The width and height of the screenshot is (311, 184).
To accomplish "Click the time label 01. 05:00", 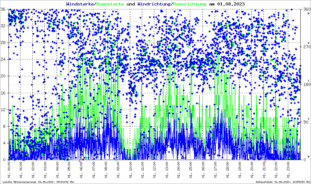I will click(70, 170).
